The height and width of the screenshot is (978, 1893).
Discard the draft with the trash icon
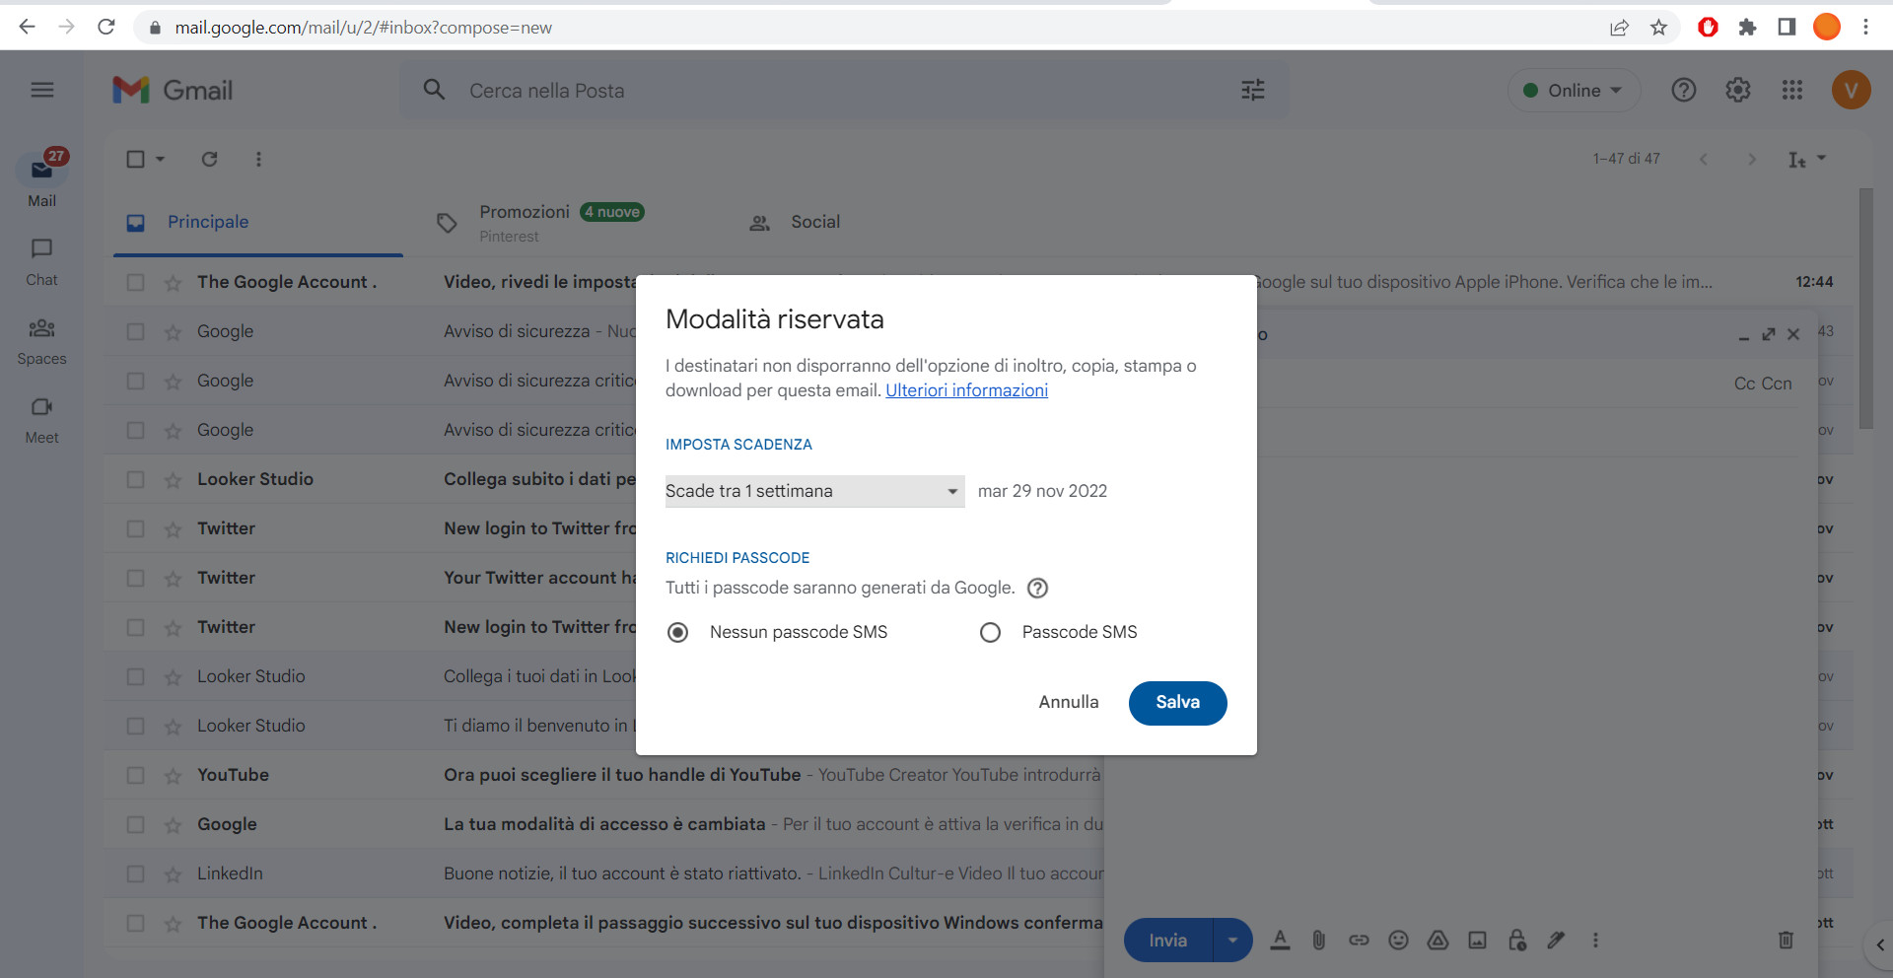point(1786,941)
